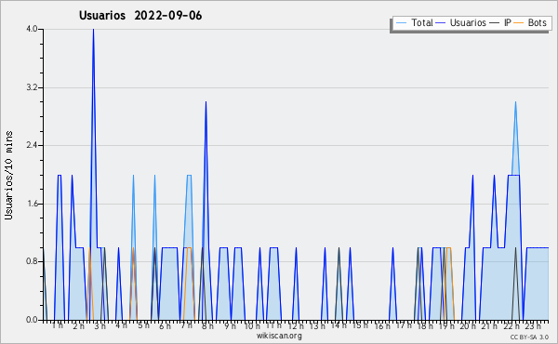Click the tallest peak at 4.0 users
Image resolution: width=558 pixels, height=344 pixels.
coord(93,30)
